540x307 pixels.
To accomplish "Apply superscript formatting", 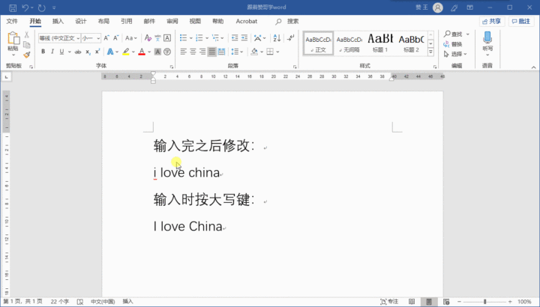I will pos(97,52).
